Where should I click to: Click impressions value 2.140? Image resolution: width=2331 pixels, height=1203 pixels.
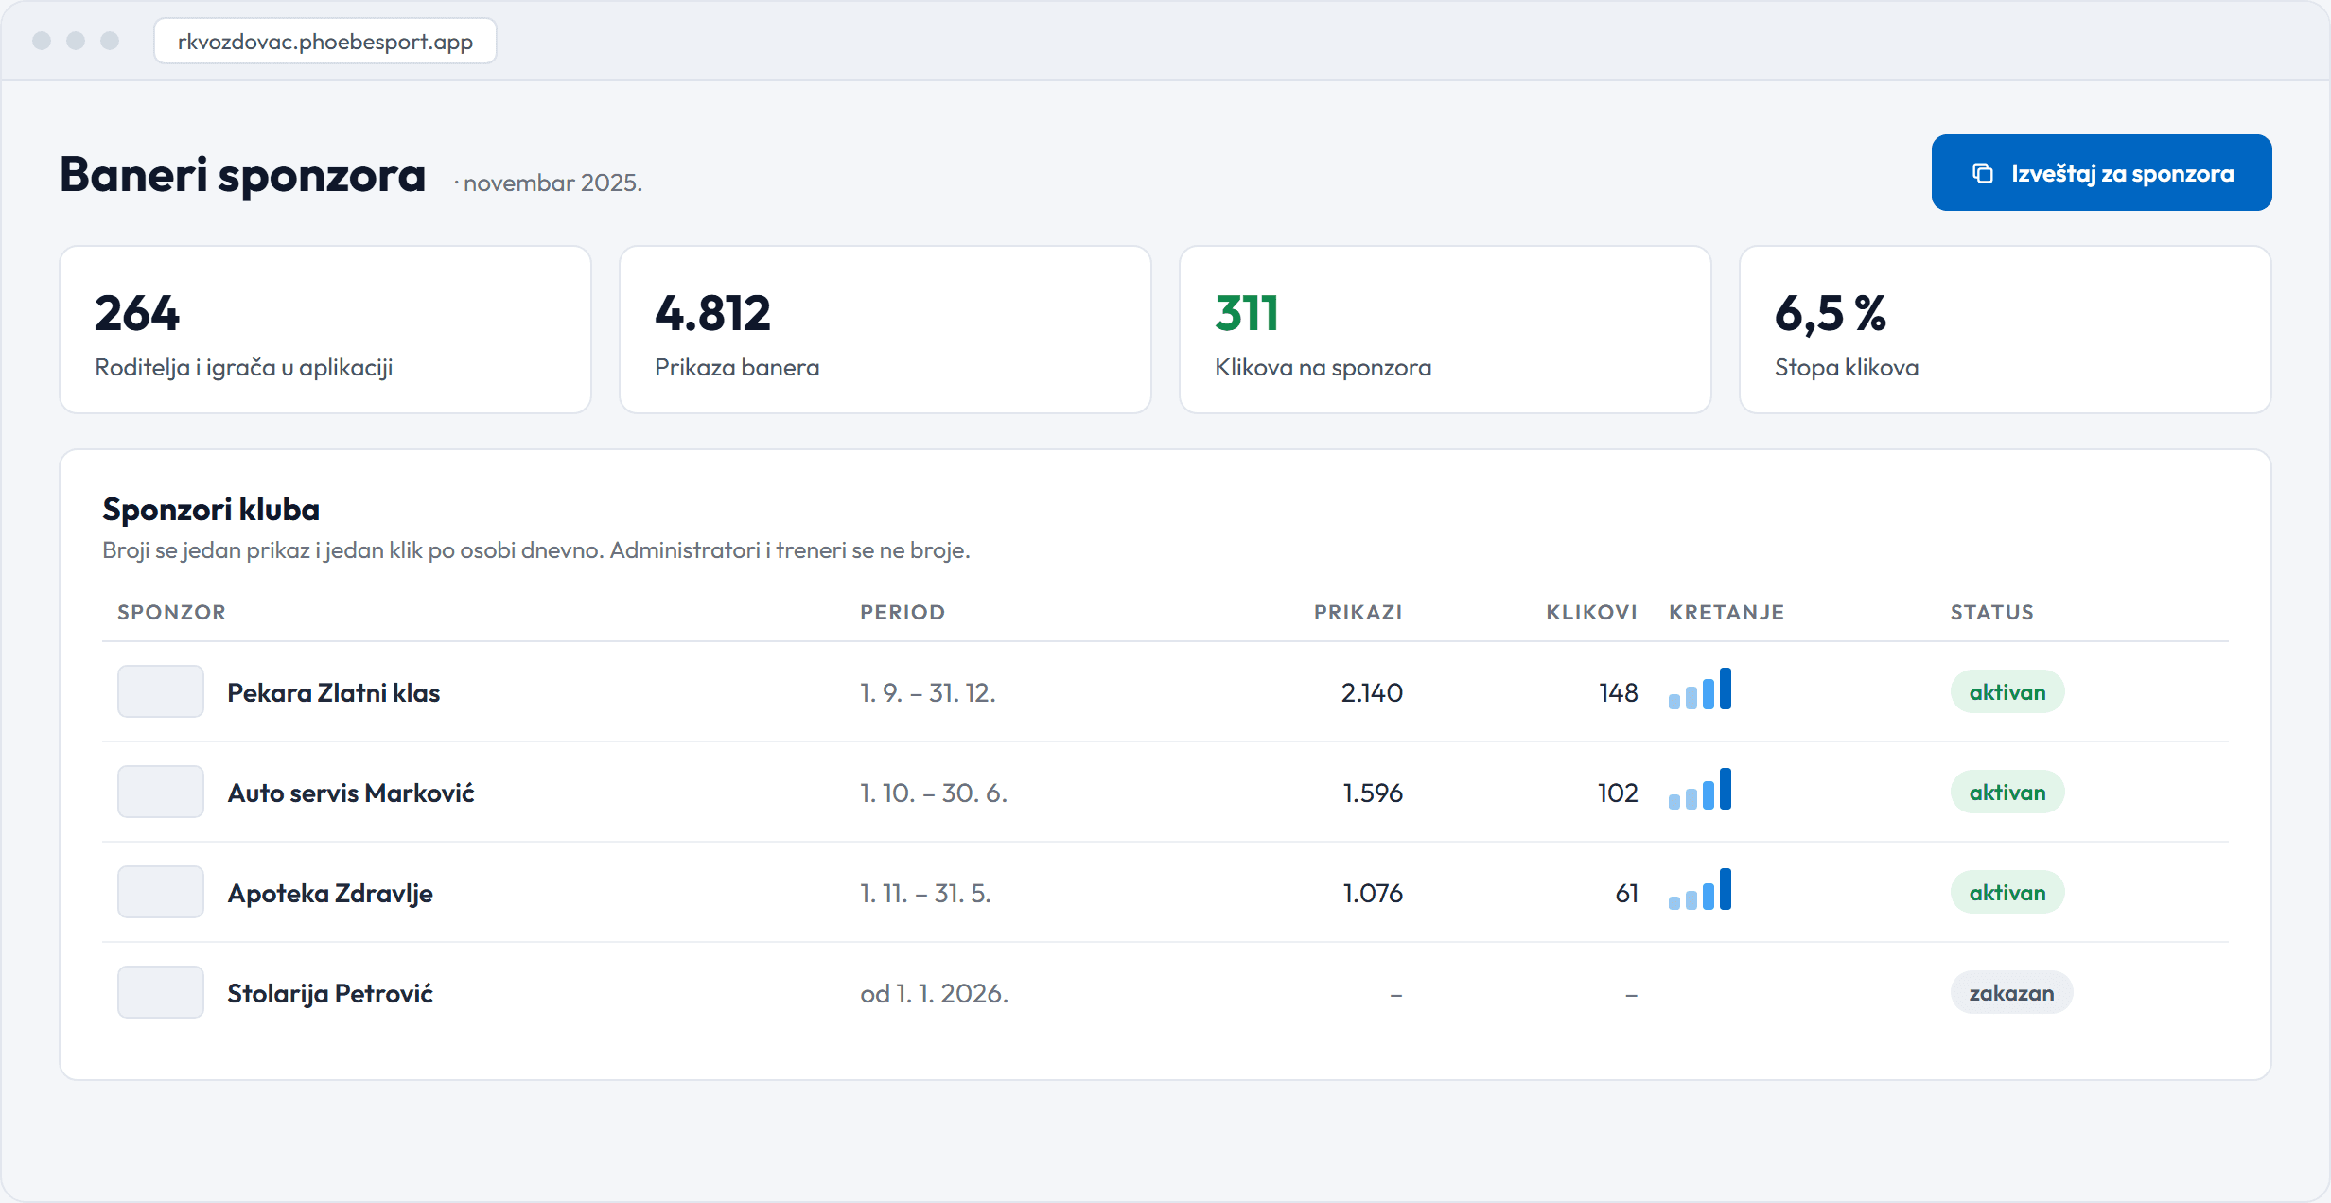[x=1372, y=692]
